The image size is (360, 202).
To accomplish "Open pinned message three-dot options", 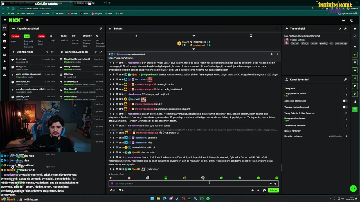I will (x=277, y=54).
